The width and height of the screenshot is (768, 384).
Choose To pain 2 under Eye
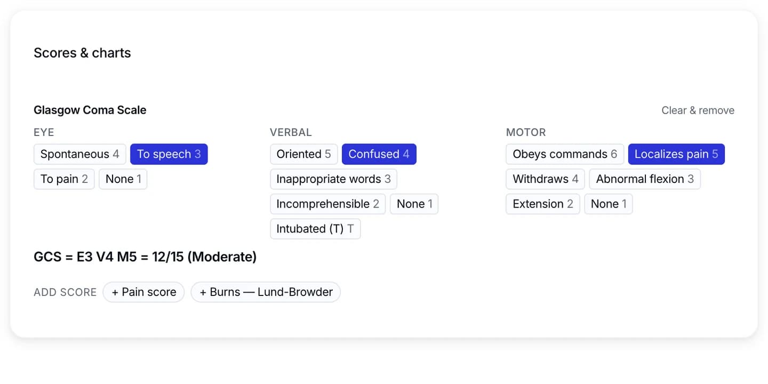(x=64, y=179)
